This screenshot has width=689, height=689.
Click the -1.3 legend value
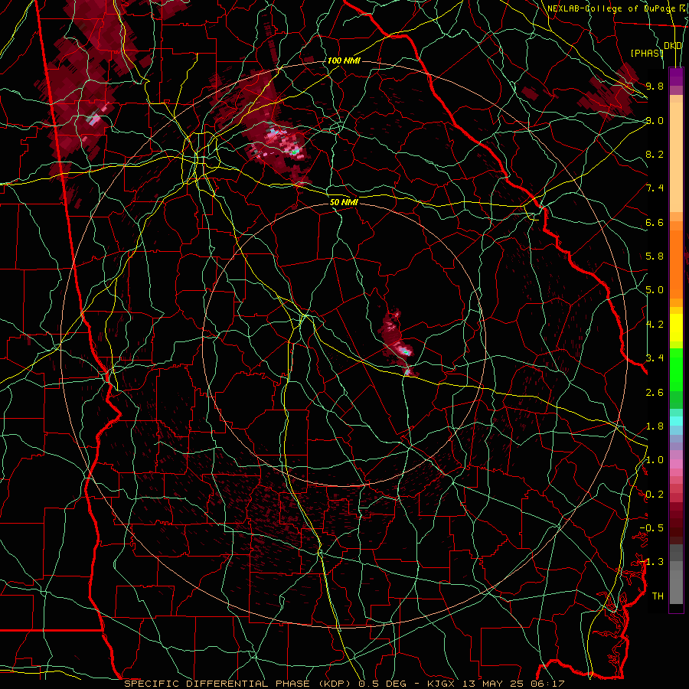(651, 562)
